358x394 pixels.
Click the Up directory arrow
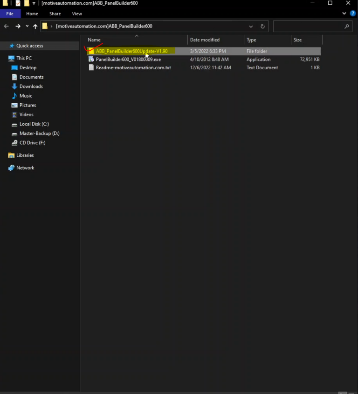coord(35,27)
